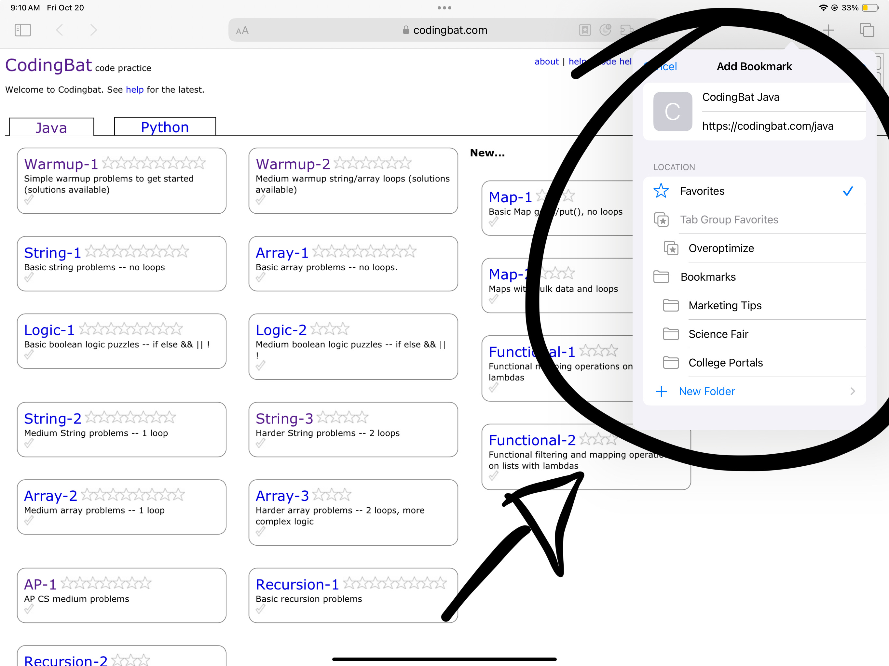Viewport: 889px width, 666px height.
Task: Open Functional-2 problems
Action: point(532,440)
